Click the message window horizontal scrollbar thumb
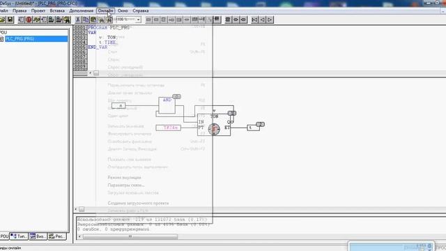446x251 pixels. coord(130,236)
